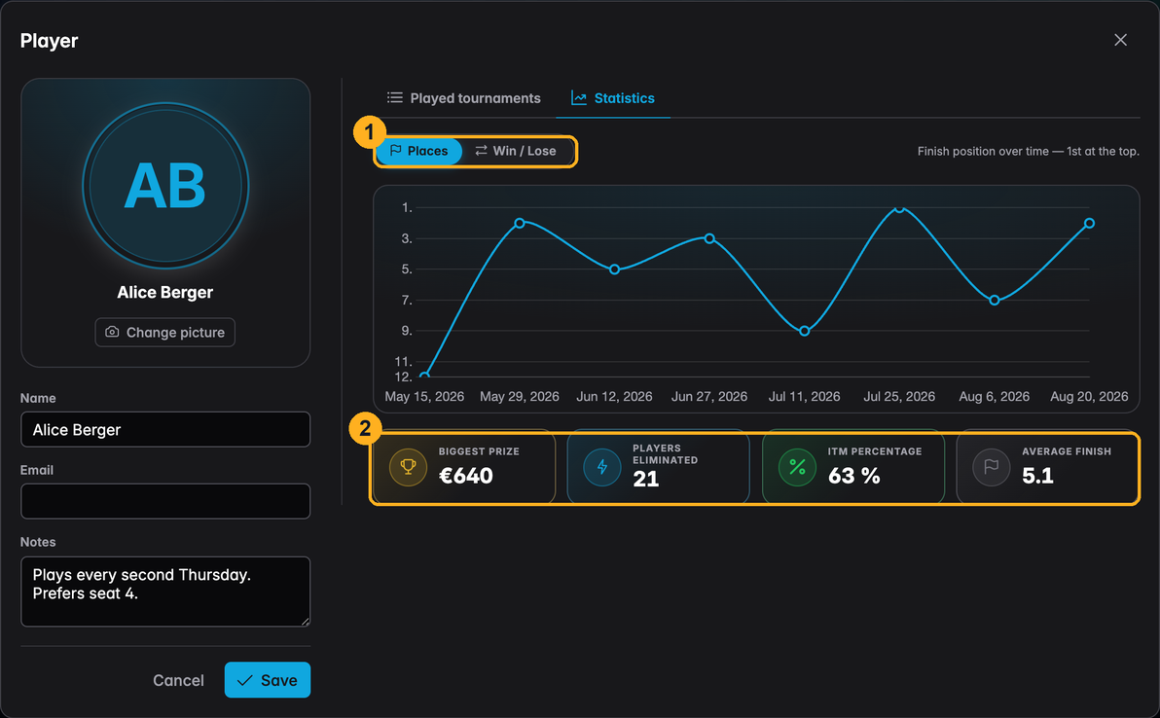Click the flag icon in Places toggle

click(396, 150)
